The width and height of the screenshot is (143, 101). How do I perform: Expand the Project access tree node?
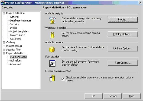(x=4, y=46)
